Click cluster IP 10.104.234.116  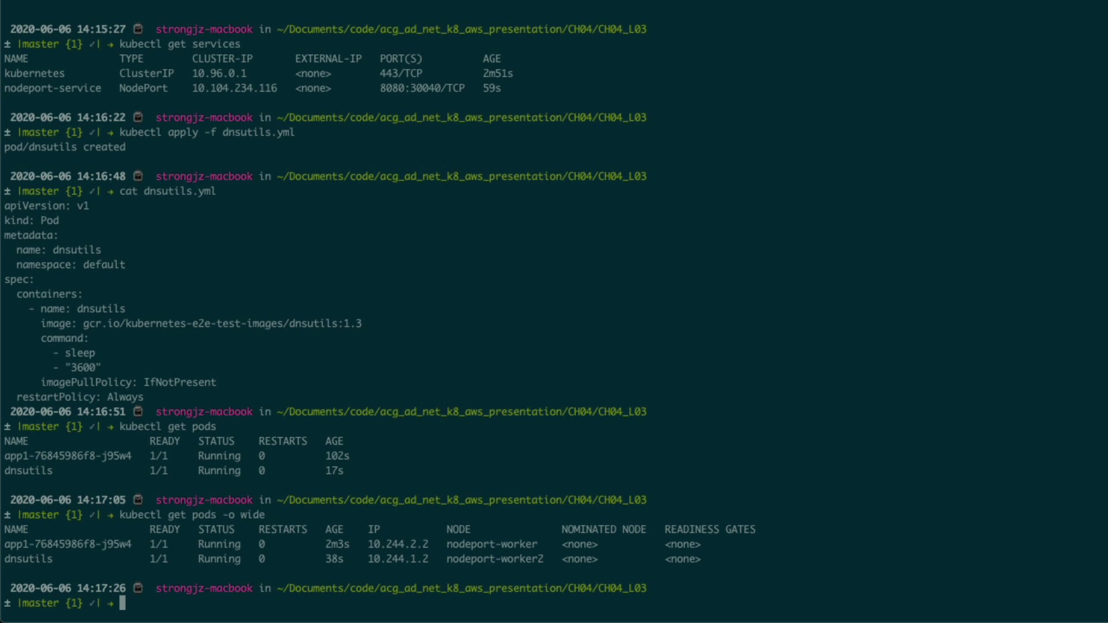coord(234,88)
